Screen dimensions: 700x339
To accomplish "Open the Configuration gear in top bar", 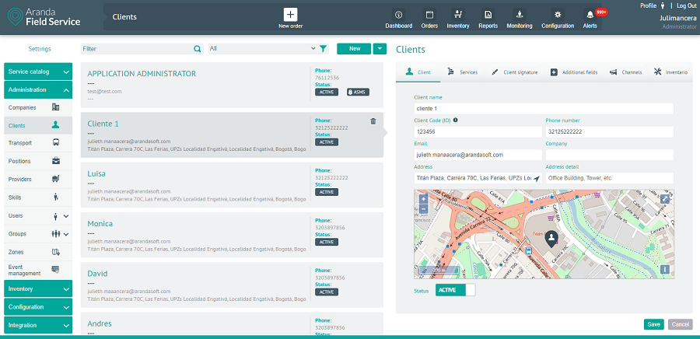I will (x=558, y=14).
